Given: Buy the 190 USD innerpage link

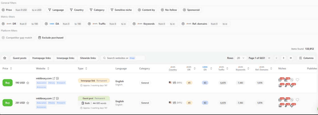Looking at the screenshot, I should pos(7,83).
